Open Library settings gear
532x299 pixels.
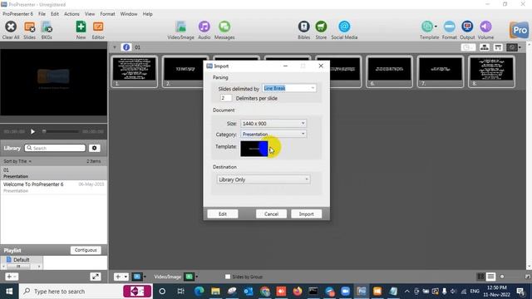click(x=94, y=148)
